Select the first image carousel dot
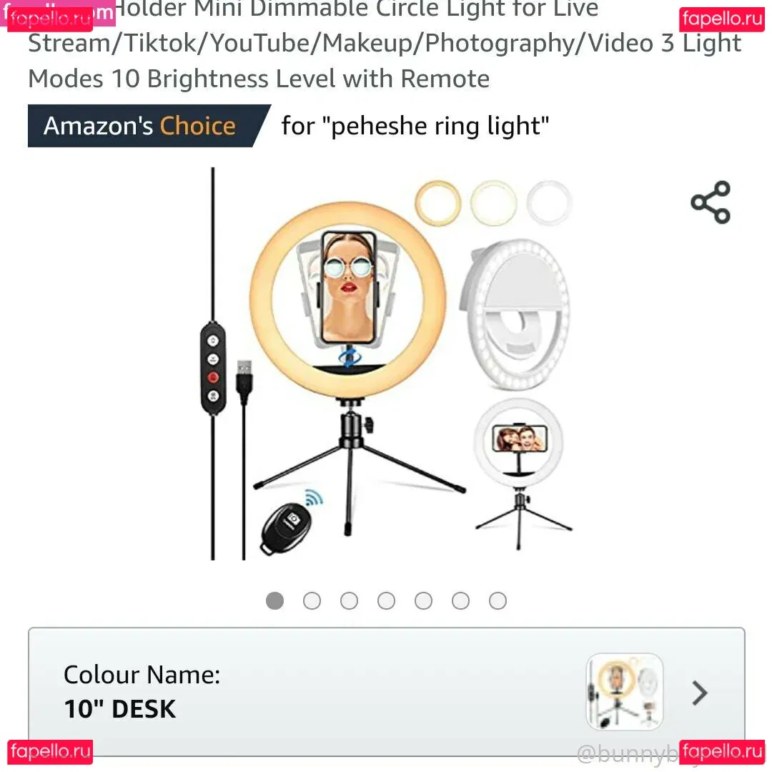This screenshot has width=772, height=772. (274, 600)
